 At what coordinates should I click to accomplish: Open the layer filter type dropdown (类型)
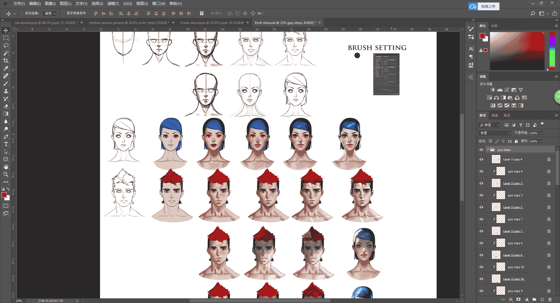click(489, 125)
